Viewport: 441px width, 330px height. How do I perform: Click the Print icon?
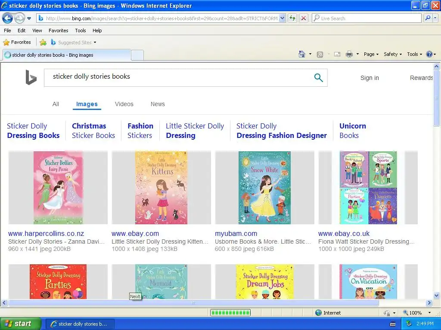[349, 54]
